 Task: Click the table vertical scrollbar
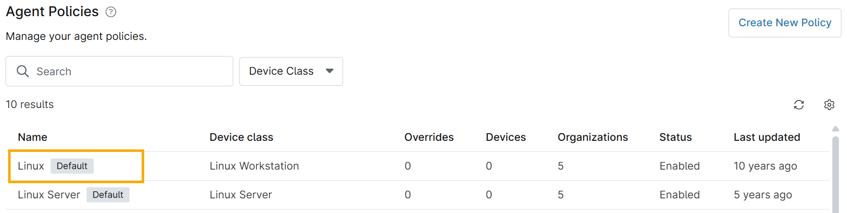(x=835, y=172)
